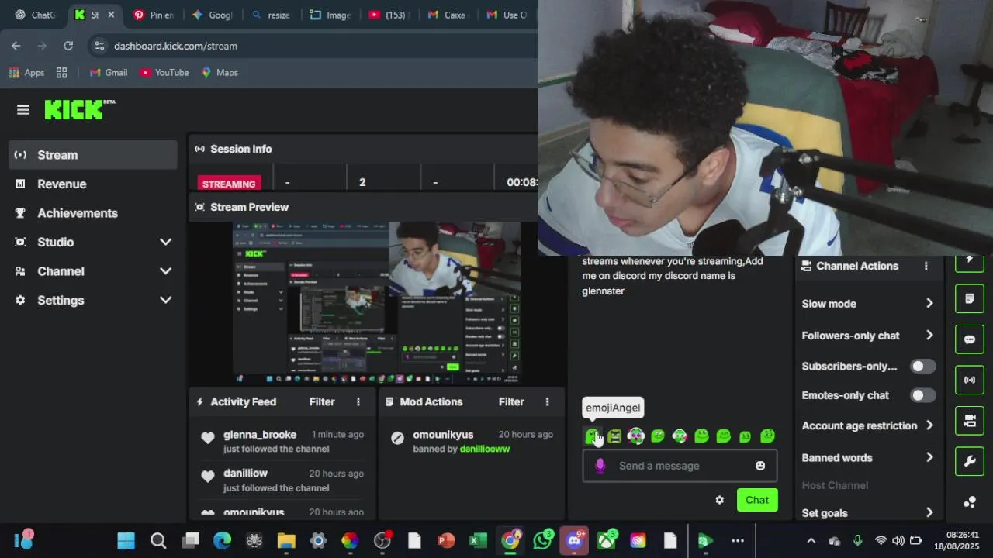Click Filter in Activity Feed
Screen dimensions: 993x558
322,401
